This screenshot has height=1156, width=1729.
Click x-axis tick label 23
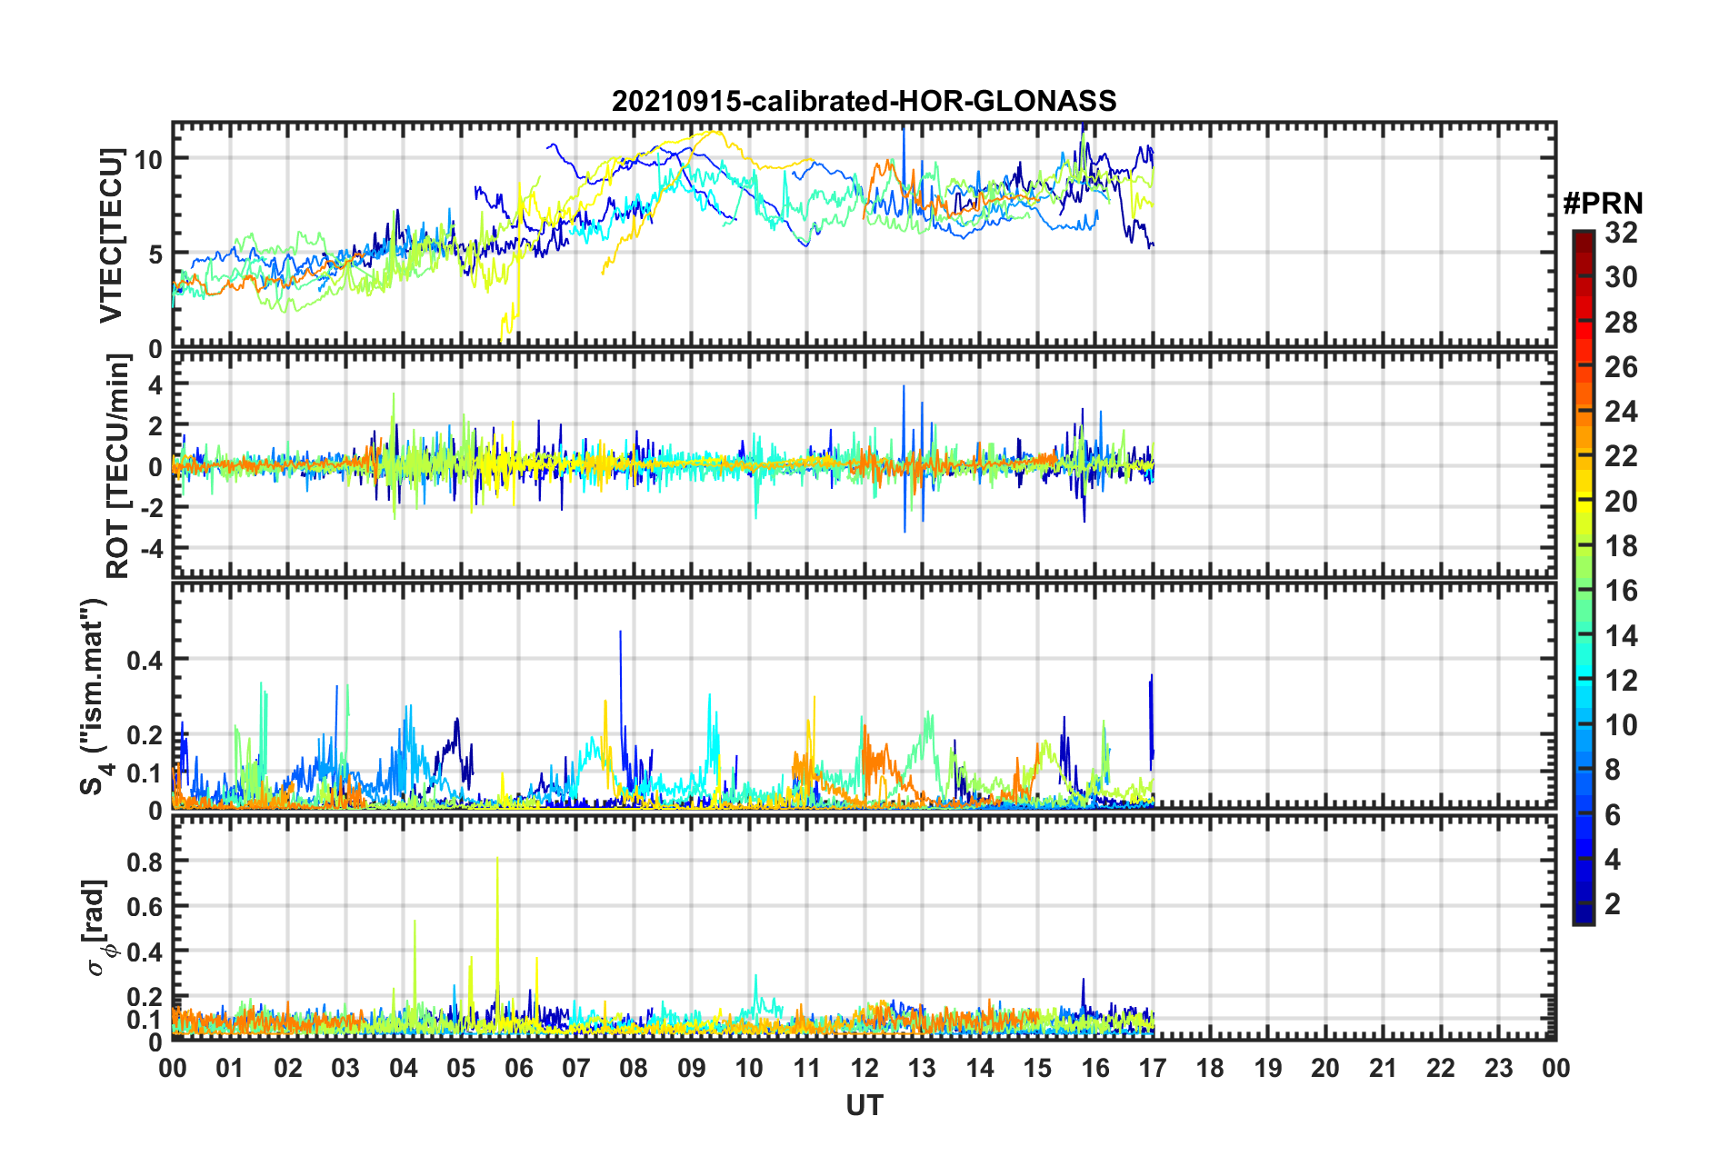click(x=1498, y=1068)
